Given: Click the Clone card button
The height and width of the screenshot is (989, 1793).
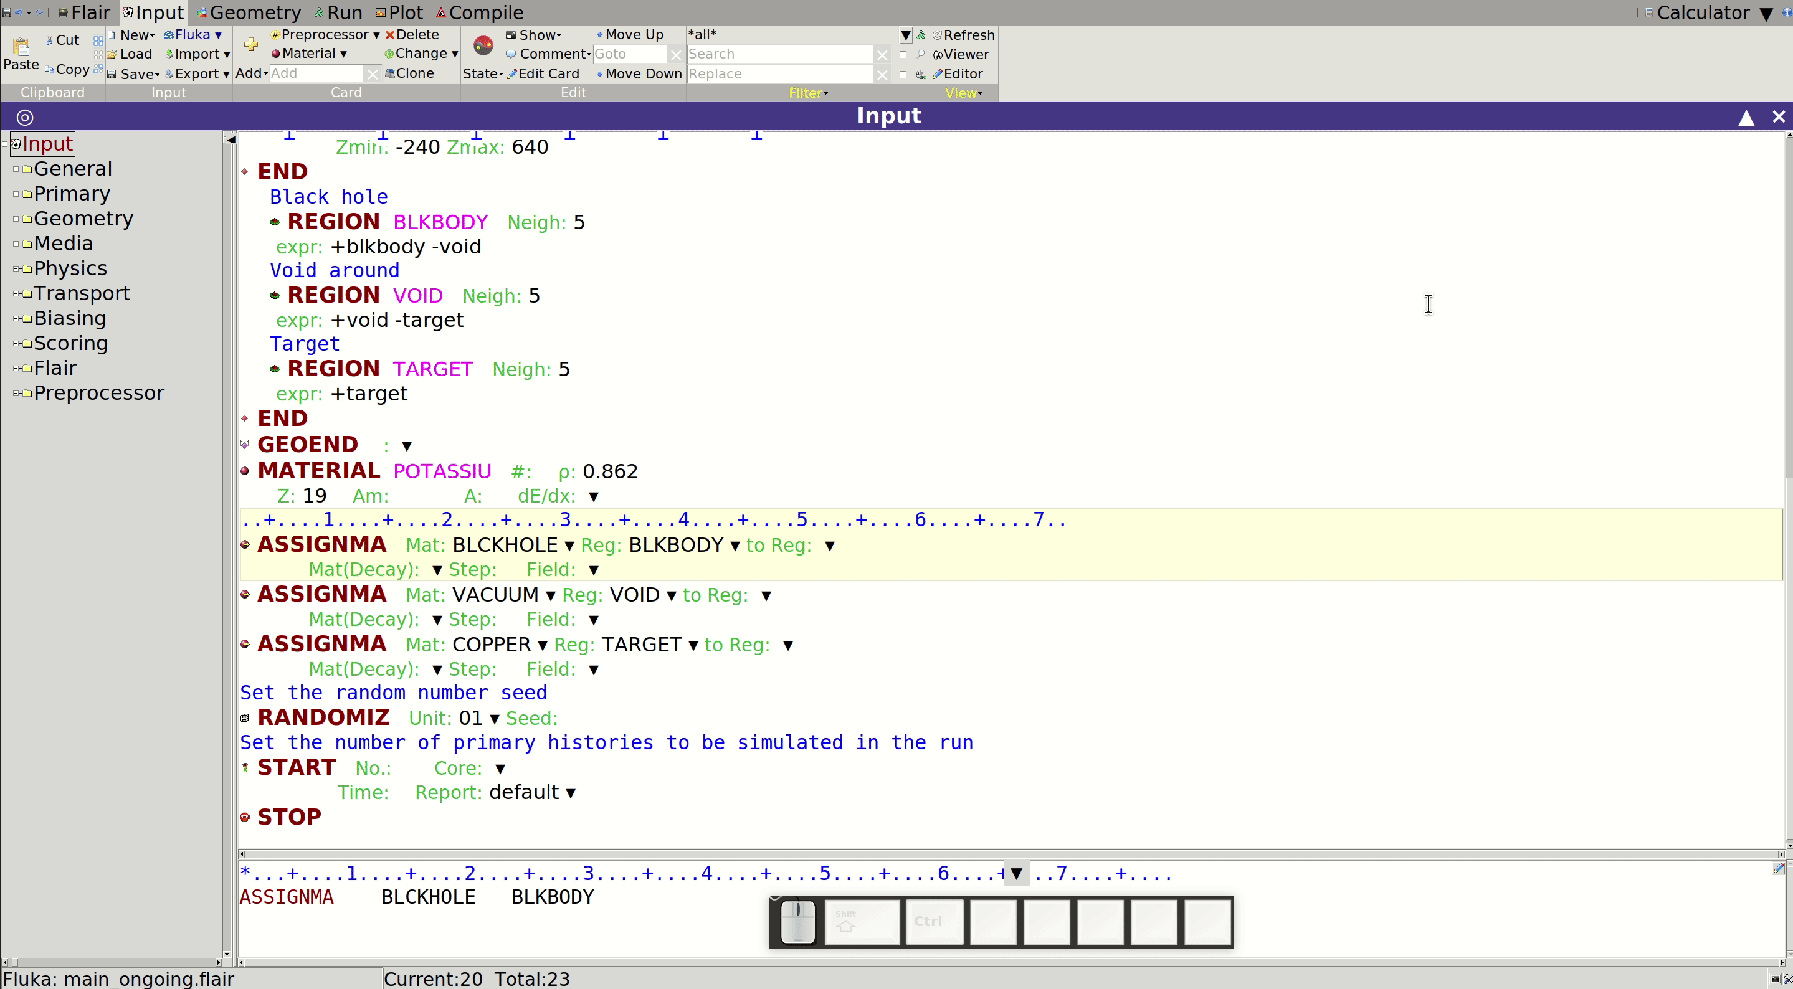Looking at the screenshot, I should [x=409, y=73].
